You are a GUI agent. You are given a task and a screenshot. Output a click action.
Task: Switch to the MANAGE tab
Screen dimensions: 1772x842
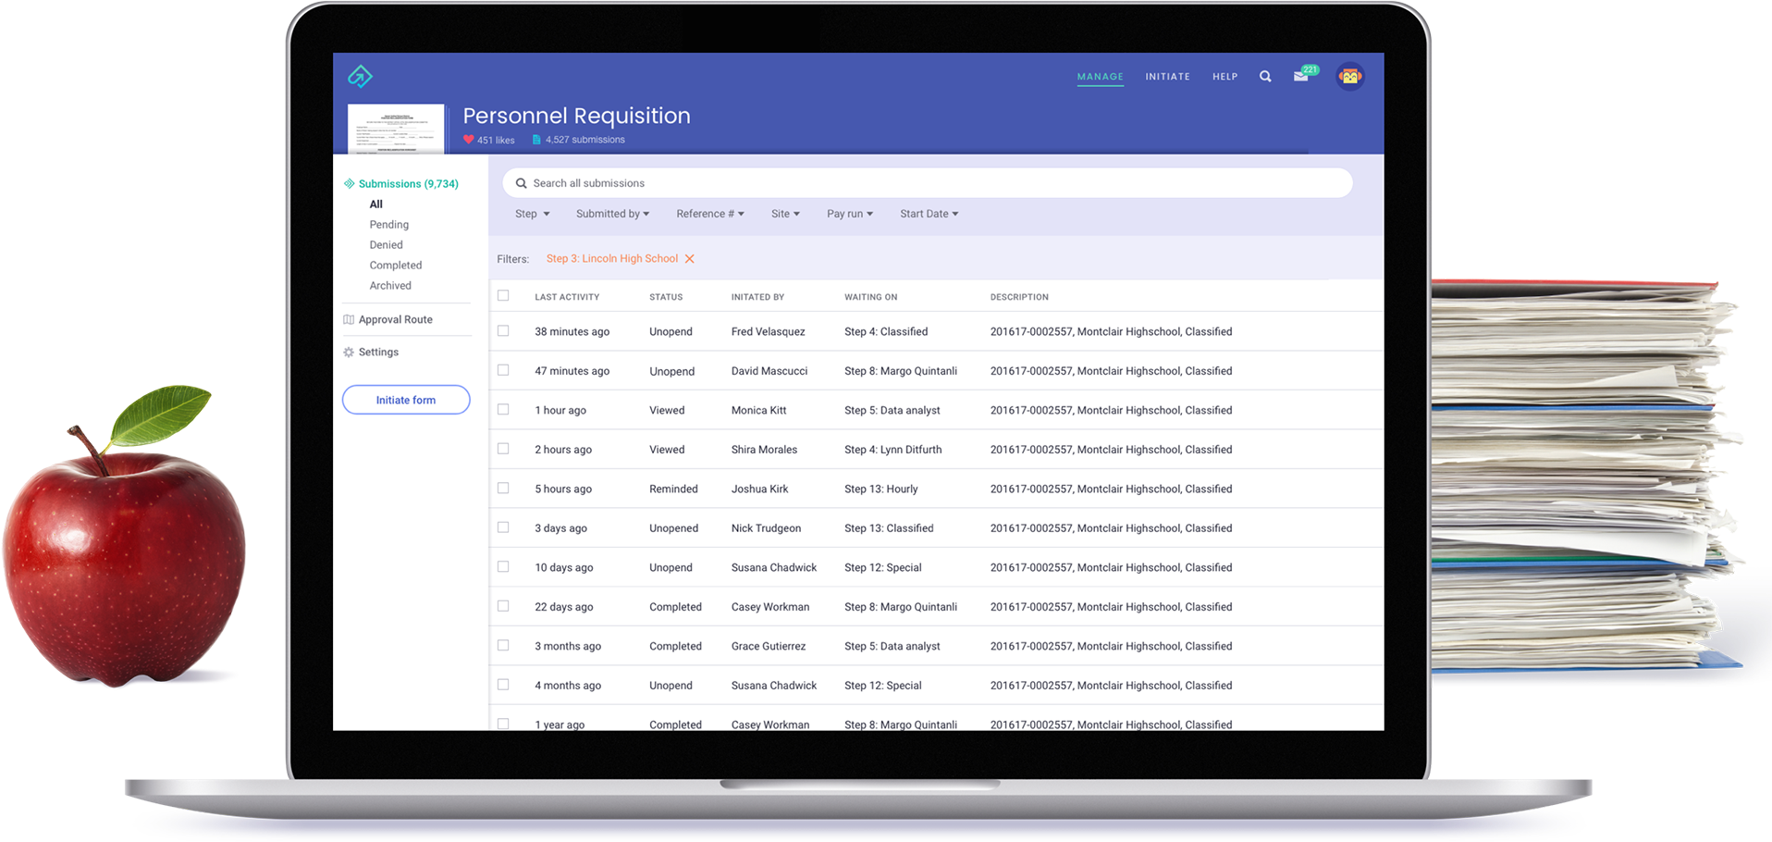[x=1100, y=77]
